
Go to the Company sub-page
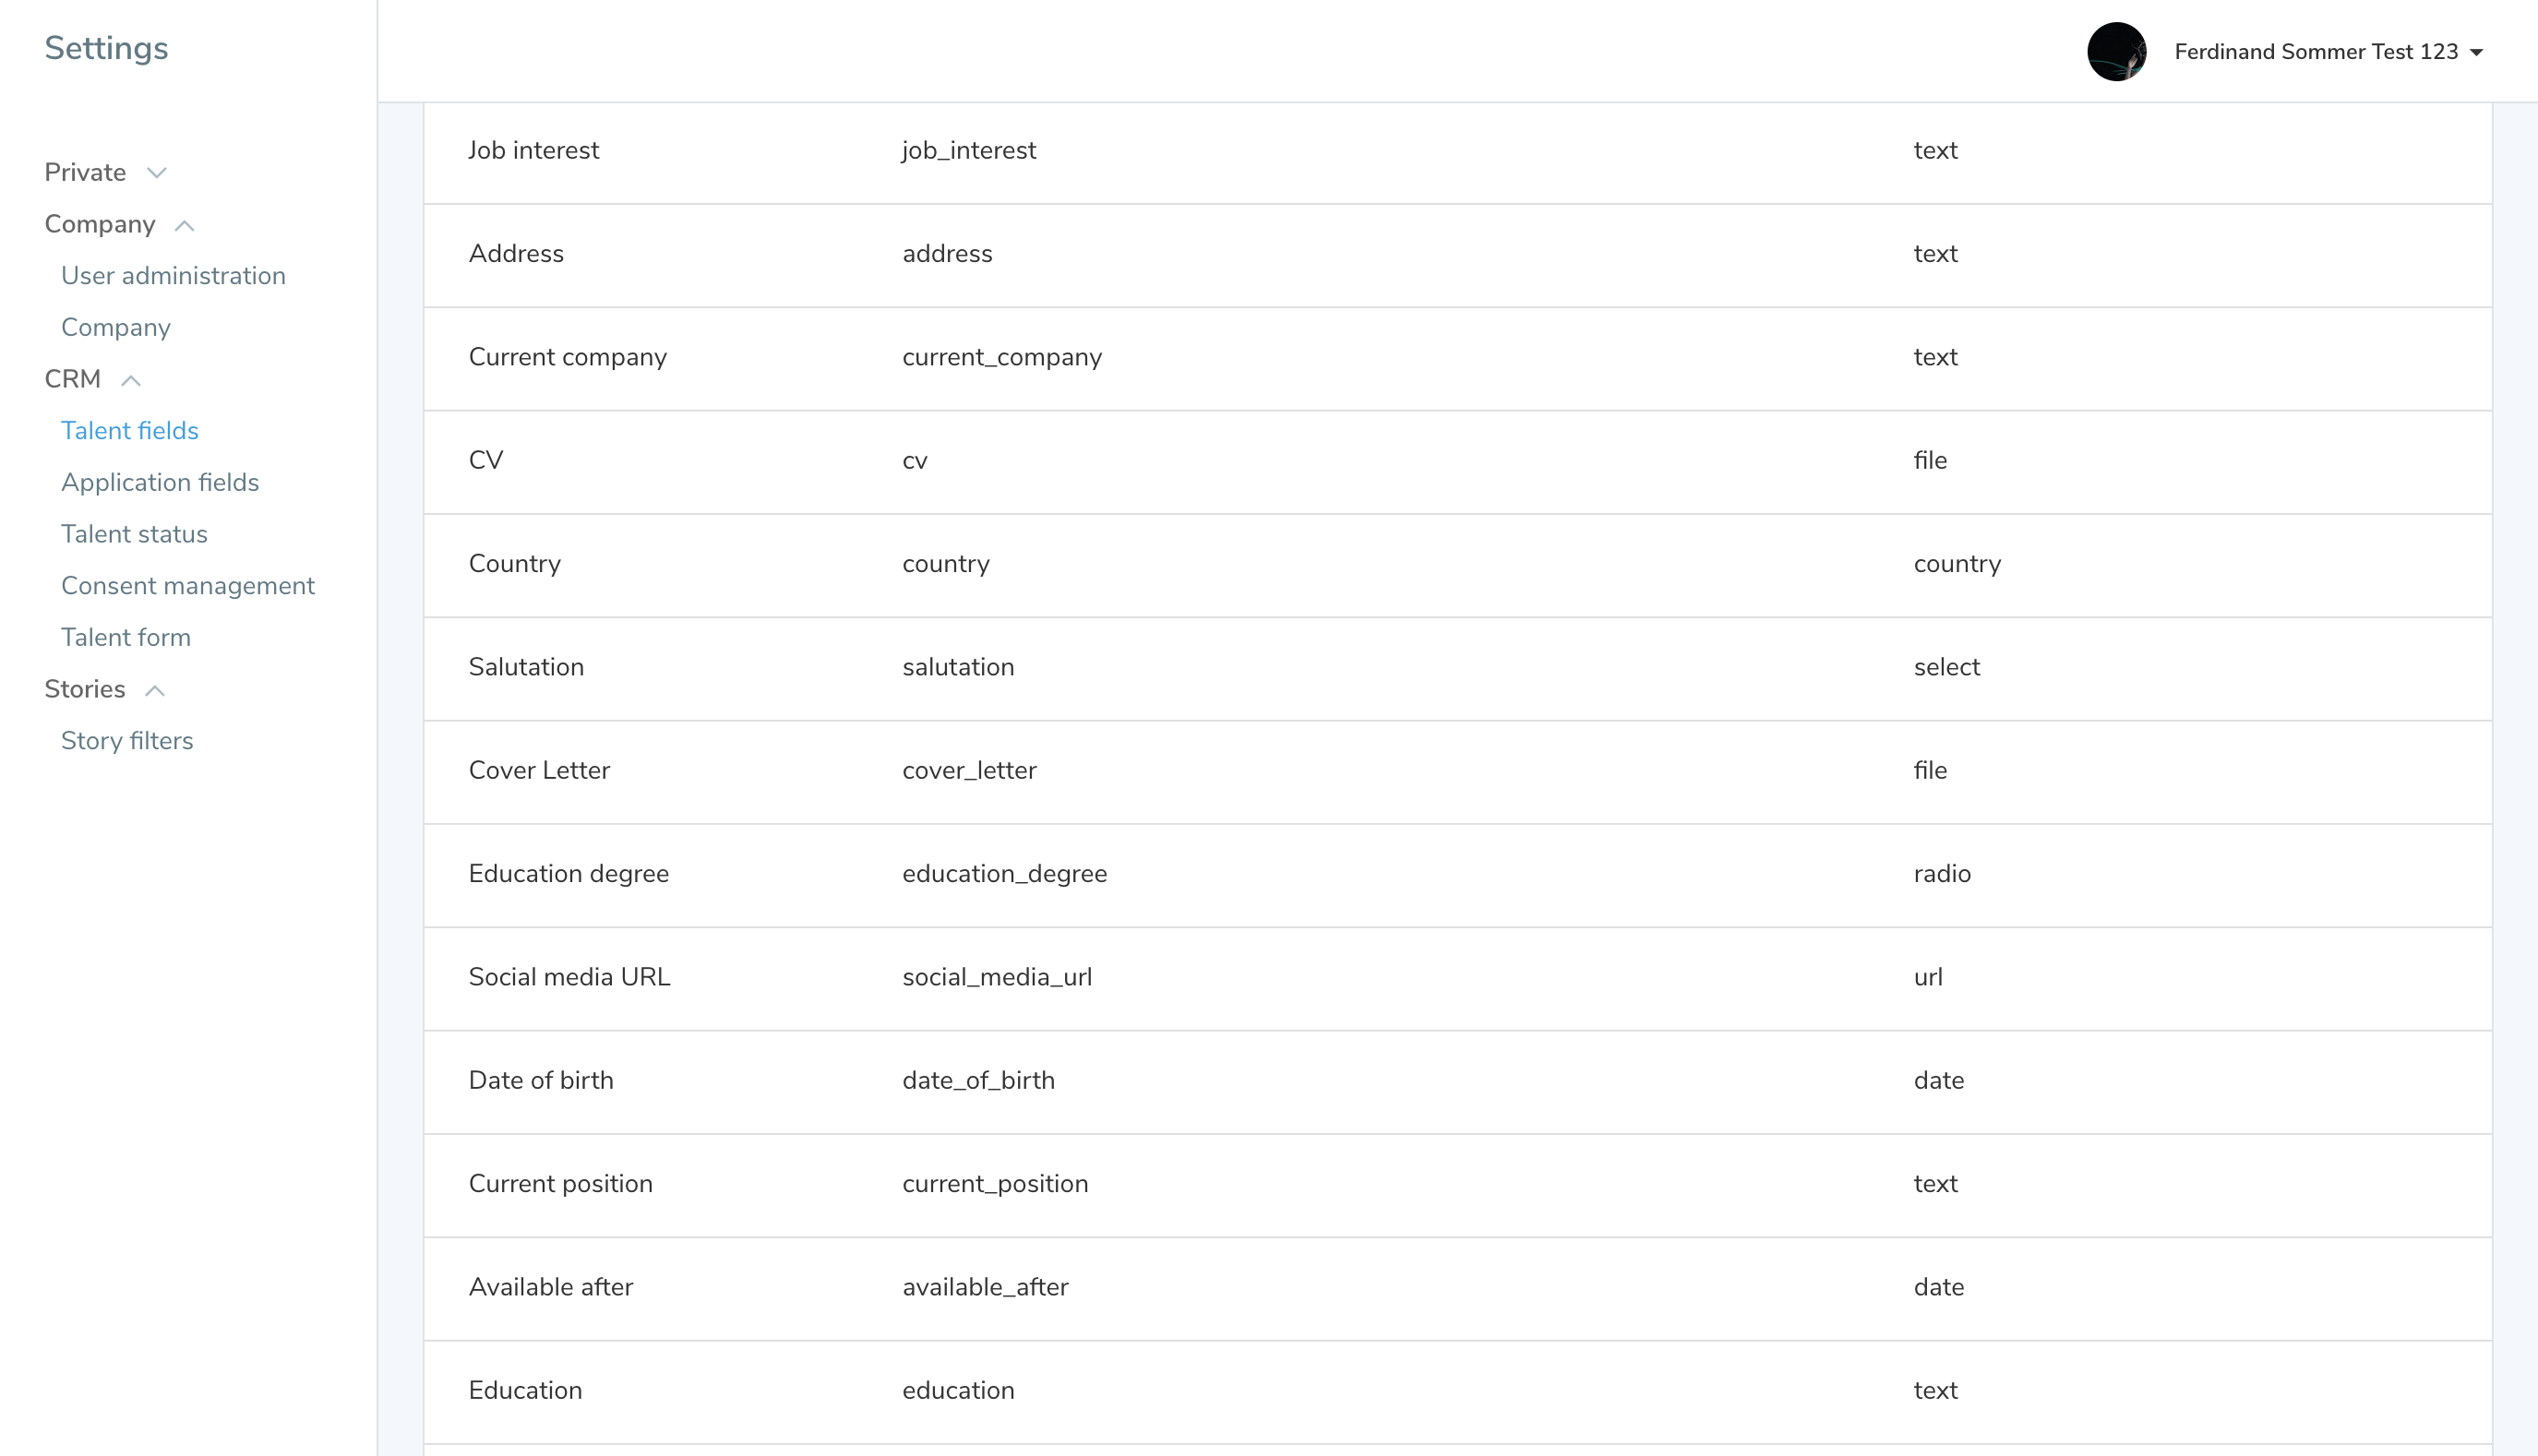coord(116,328)
